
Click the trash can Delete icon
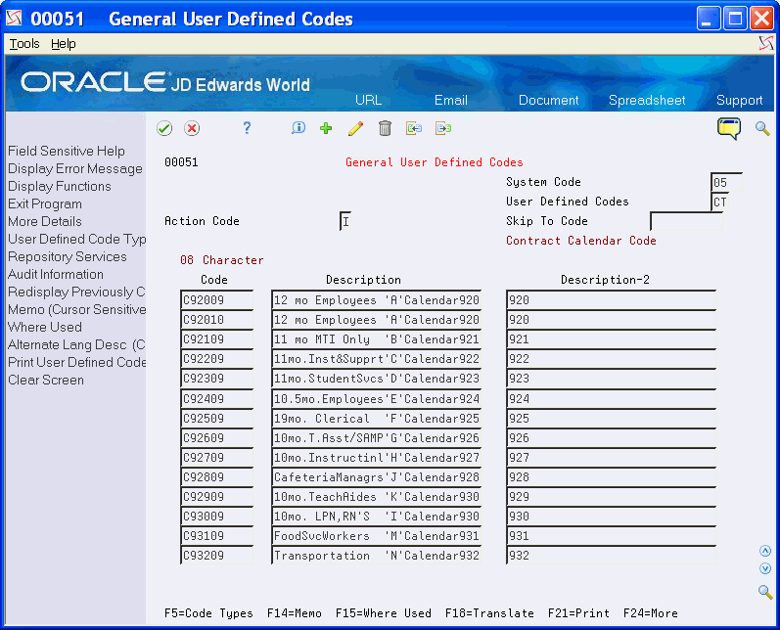385,128
